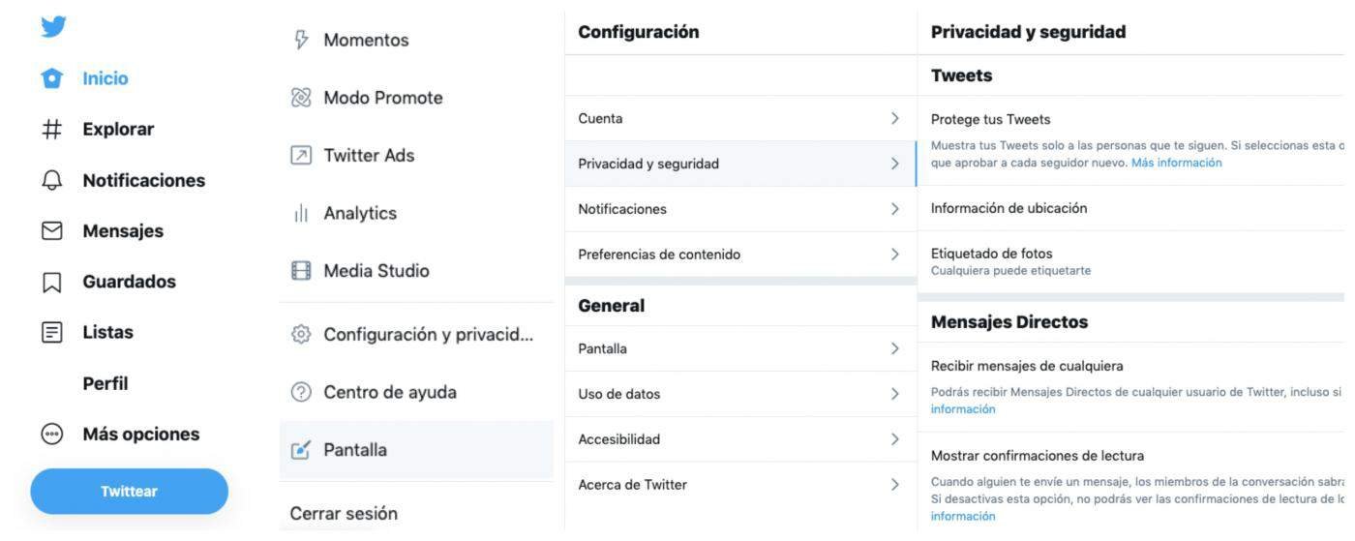This screenshot has width=1355, height=541.
Task: Click Cerrar sesión
Action: (x=344, y=514)
